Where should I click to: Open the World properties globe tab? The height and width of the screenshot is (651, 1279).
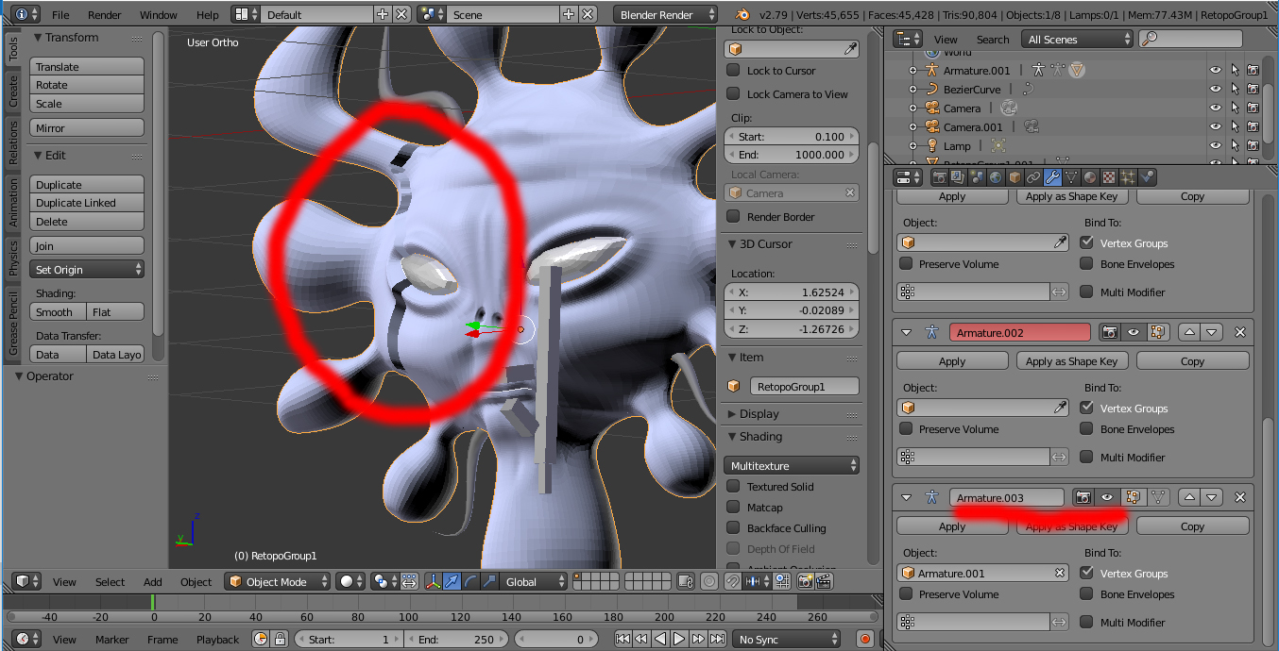click(996, 177)
